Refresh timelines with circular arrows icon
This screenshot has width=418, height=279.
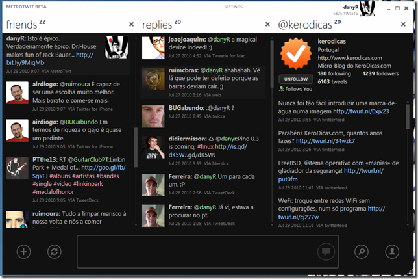point(55,252)
